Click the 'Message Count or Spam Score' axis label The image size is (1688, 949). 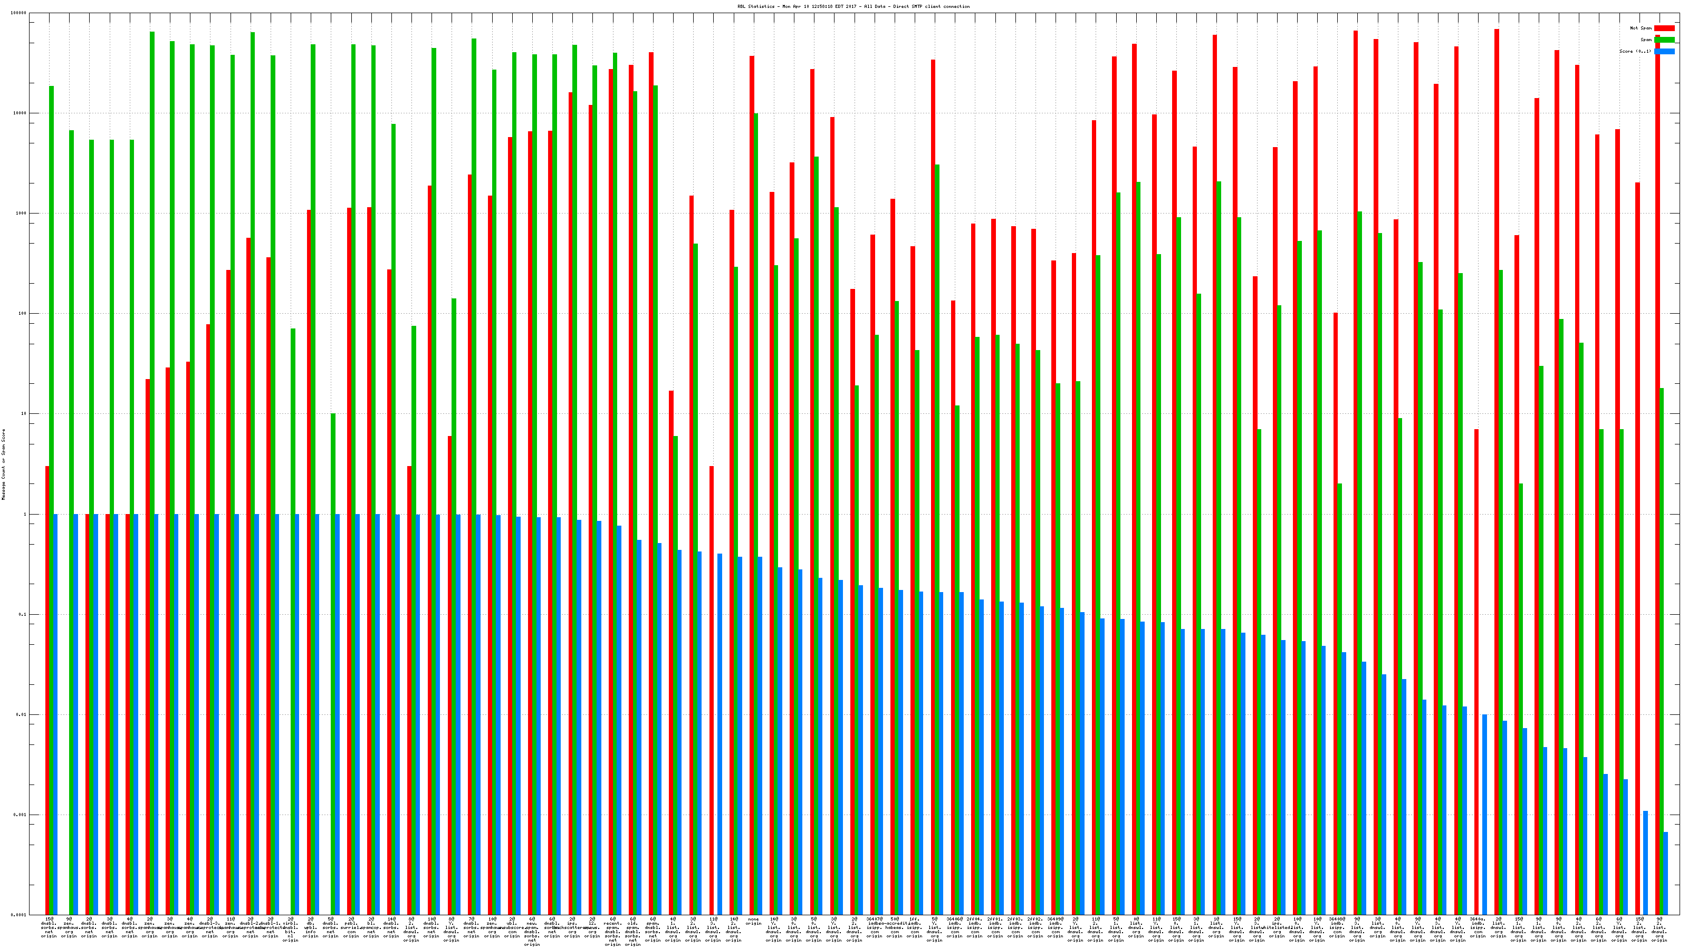pos(3,464)
